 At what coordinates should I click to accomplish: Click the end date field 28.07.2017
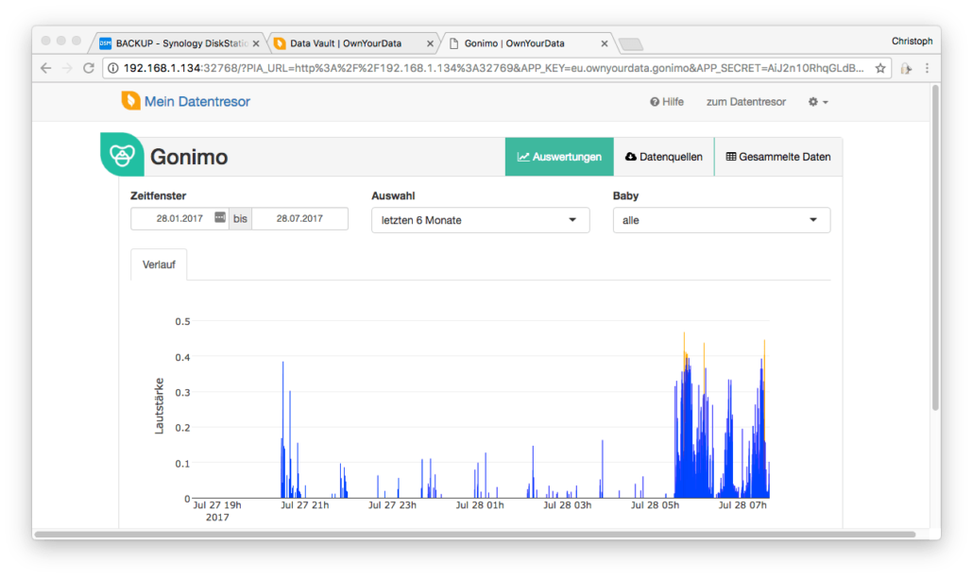click(299, 218)
